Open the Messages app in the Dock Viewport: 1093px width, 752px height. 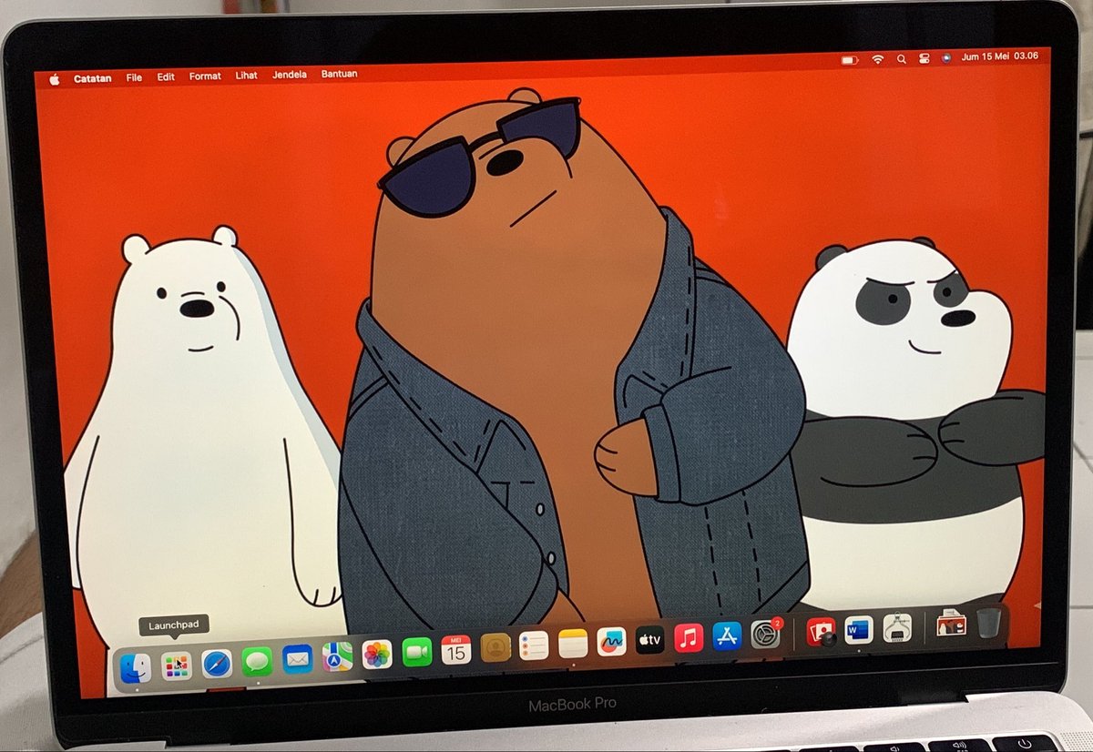click(x=258, y=661)
